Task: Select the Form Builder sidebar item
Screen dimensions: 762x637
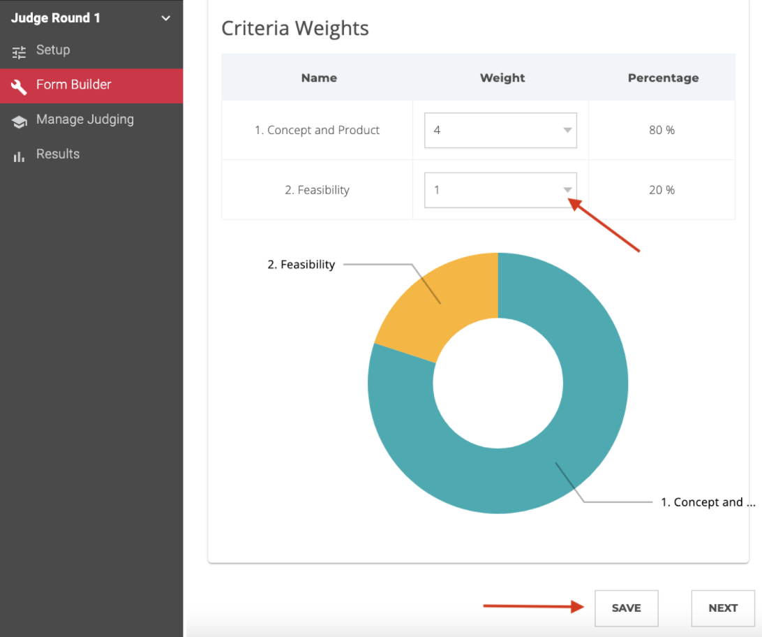Action: pyautogui.click(x=91, y=86)
